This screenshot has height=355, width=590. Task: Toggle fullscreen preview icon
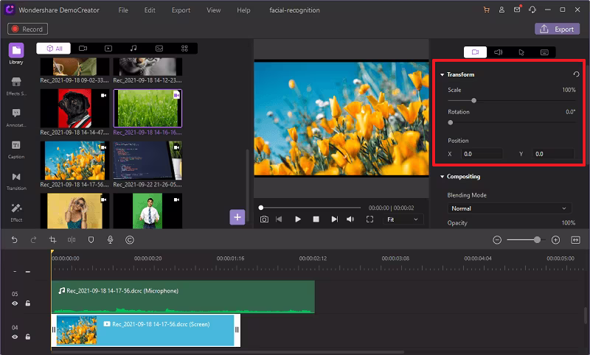pos(370,219)
